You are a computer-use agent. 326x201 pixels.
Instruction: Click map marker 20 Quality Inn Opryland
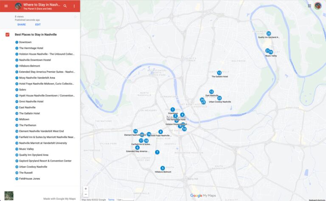(x=269, y=33)
